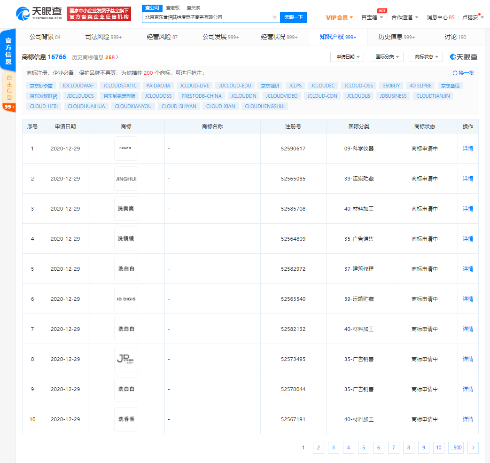Open the JD DIGIS trademark logo thumbnail
490x463 pixels.
[126, 299]
